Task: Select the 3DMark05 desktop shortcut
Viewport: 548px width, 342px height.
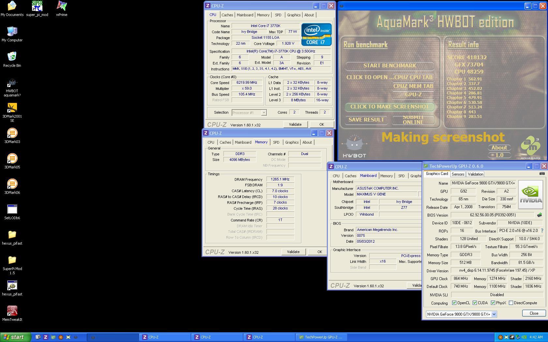Action: click(12, 161)
